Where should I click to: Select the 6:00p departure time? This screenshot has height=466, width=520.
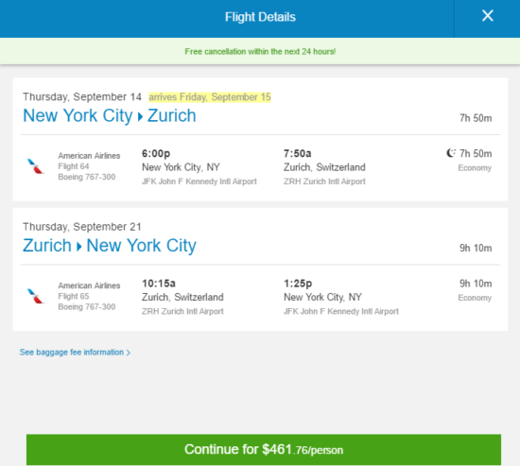click(x=156, y=153)
